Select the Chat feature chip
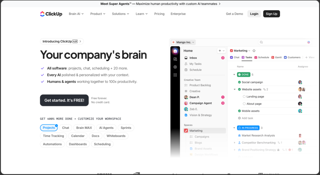This screenshot has height=175, width=320. pyautogui.click(x=66, y=128)
